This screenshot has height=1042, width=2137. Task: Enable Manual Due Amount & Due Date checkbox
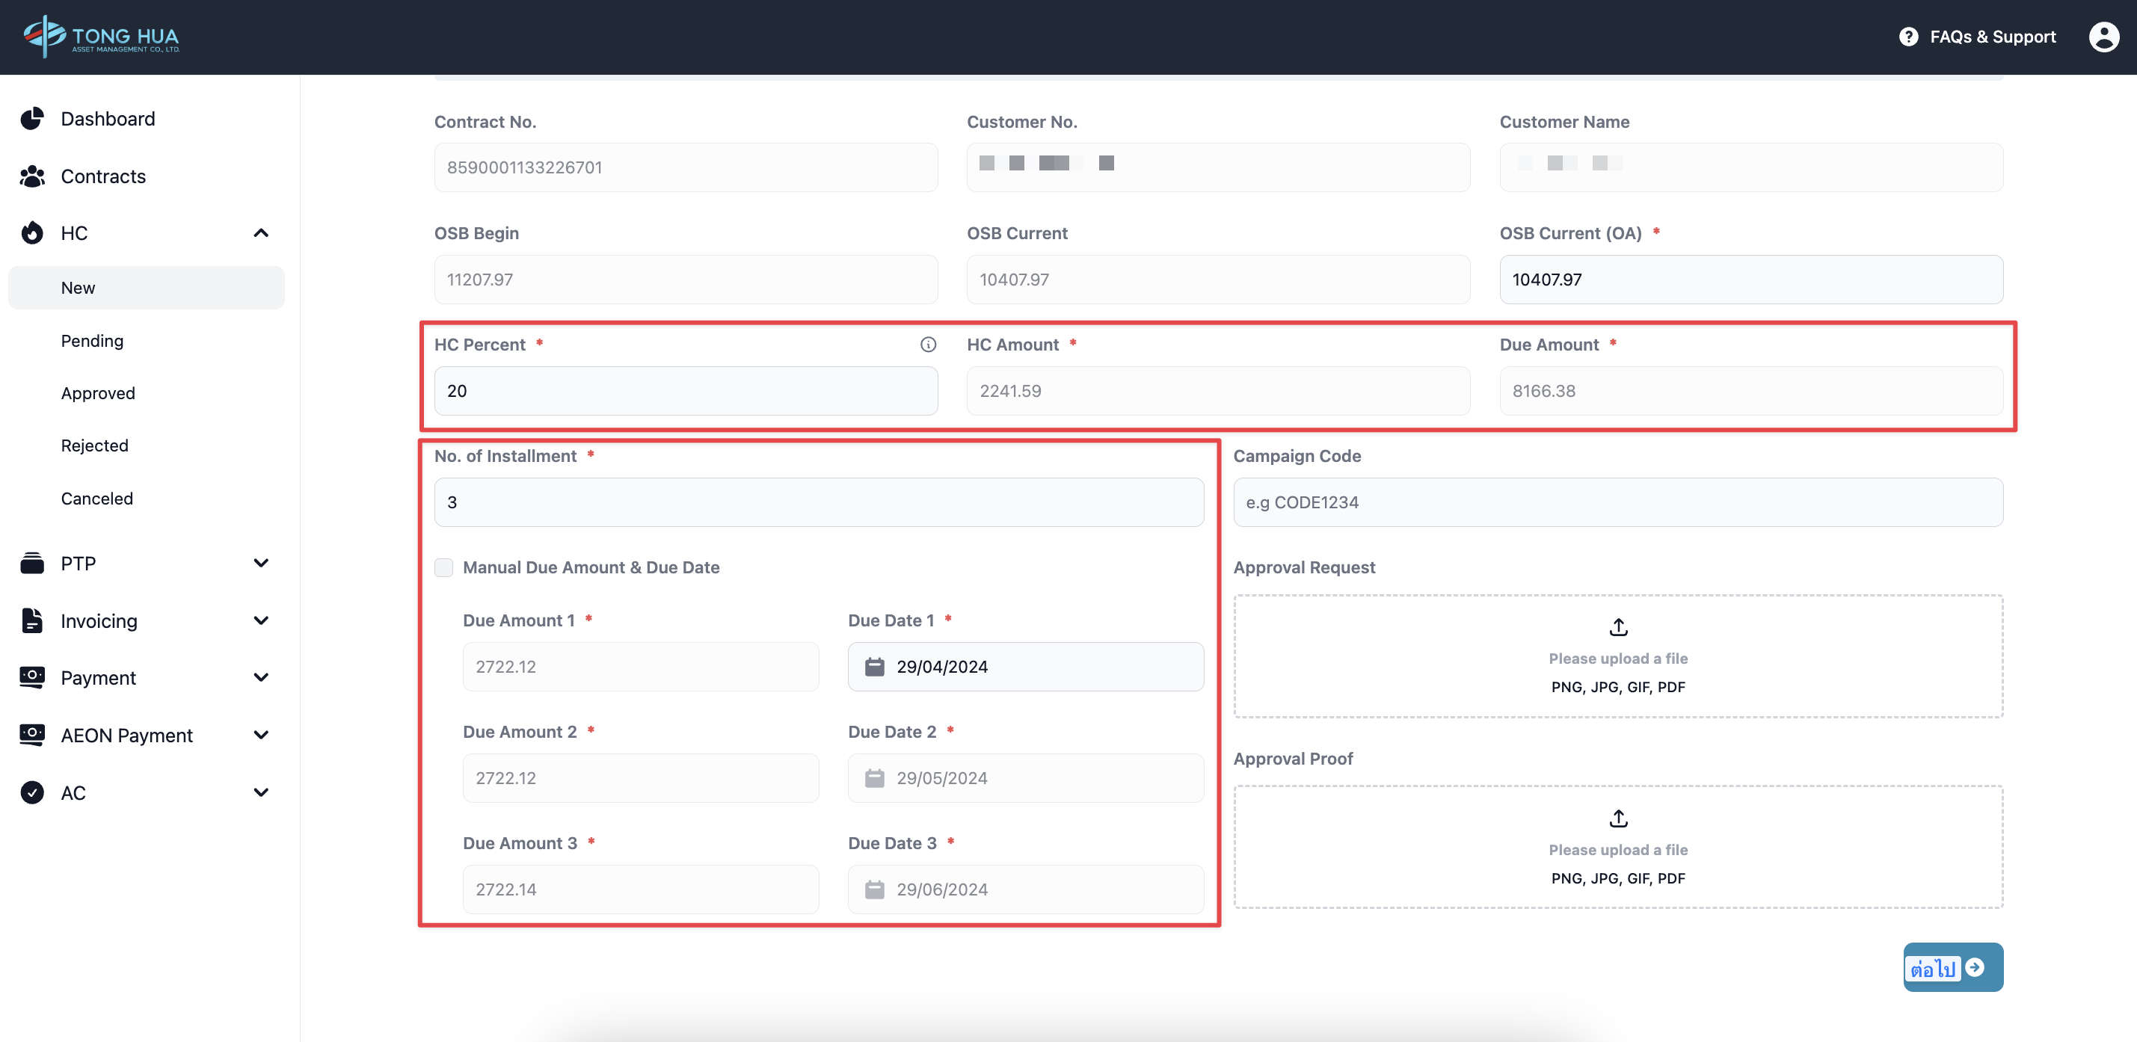[444, 567]
